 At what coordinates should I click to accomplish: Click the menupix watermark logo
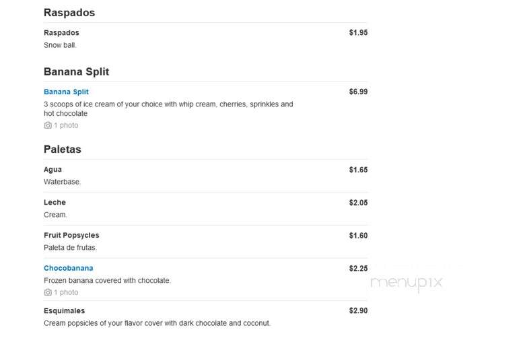tap(406, 283)
